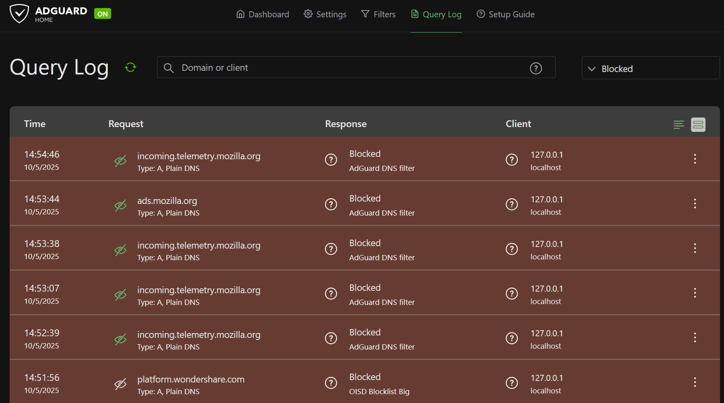Viewport: 724px width, 403px height.
Task: Switch to compact log view
Action: click(678, 125)
